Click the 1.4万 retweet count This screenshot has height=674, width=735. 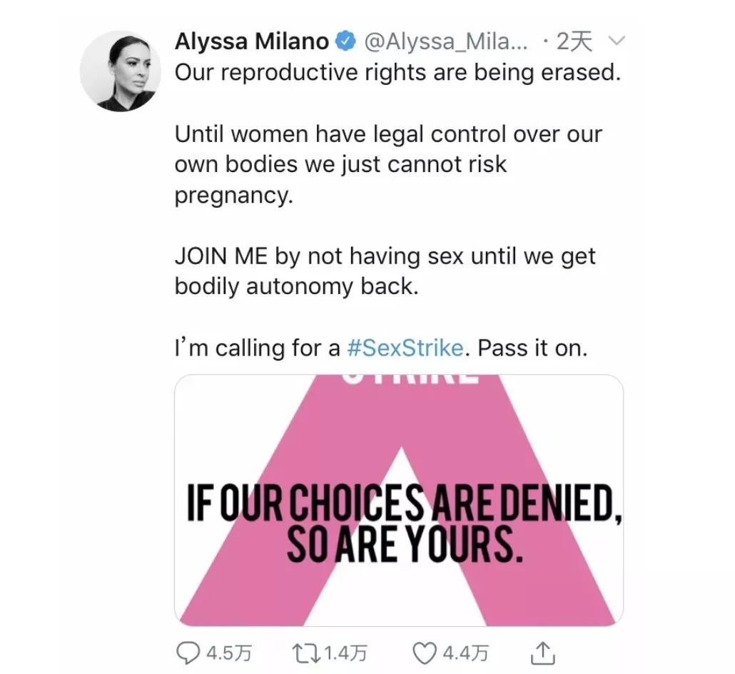pyautogui.click(x=345, y=652)
